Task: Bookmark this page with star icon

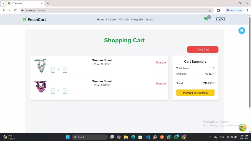Action: (210, 10)
